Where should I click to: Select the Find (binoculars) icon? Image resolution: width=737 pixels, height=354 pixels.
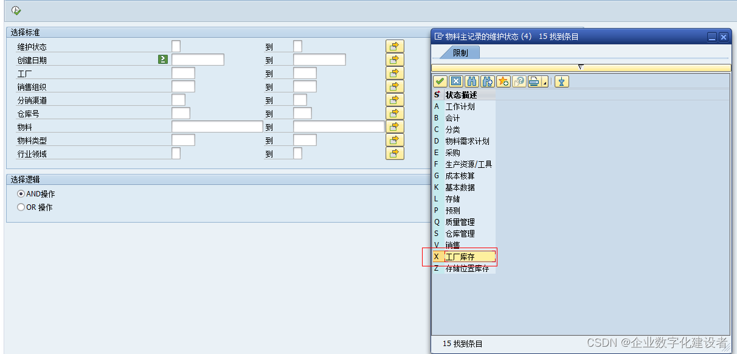[472, 81]
